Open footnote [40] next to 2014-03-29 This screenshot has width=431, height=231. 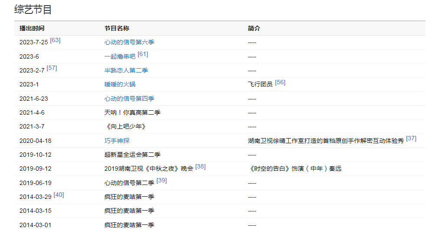pyautogui.click(x=59, y=195)
